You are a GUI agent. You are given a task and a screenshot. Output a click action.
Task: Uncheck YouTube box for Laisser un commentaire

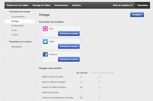click(81, 98)
